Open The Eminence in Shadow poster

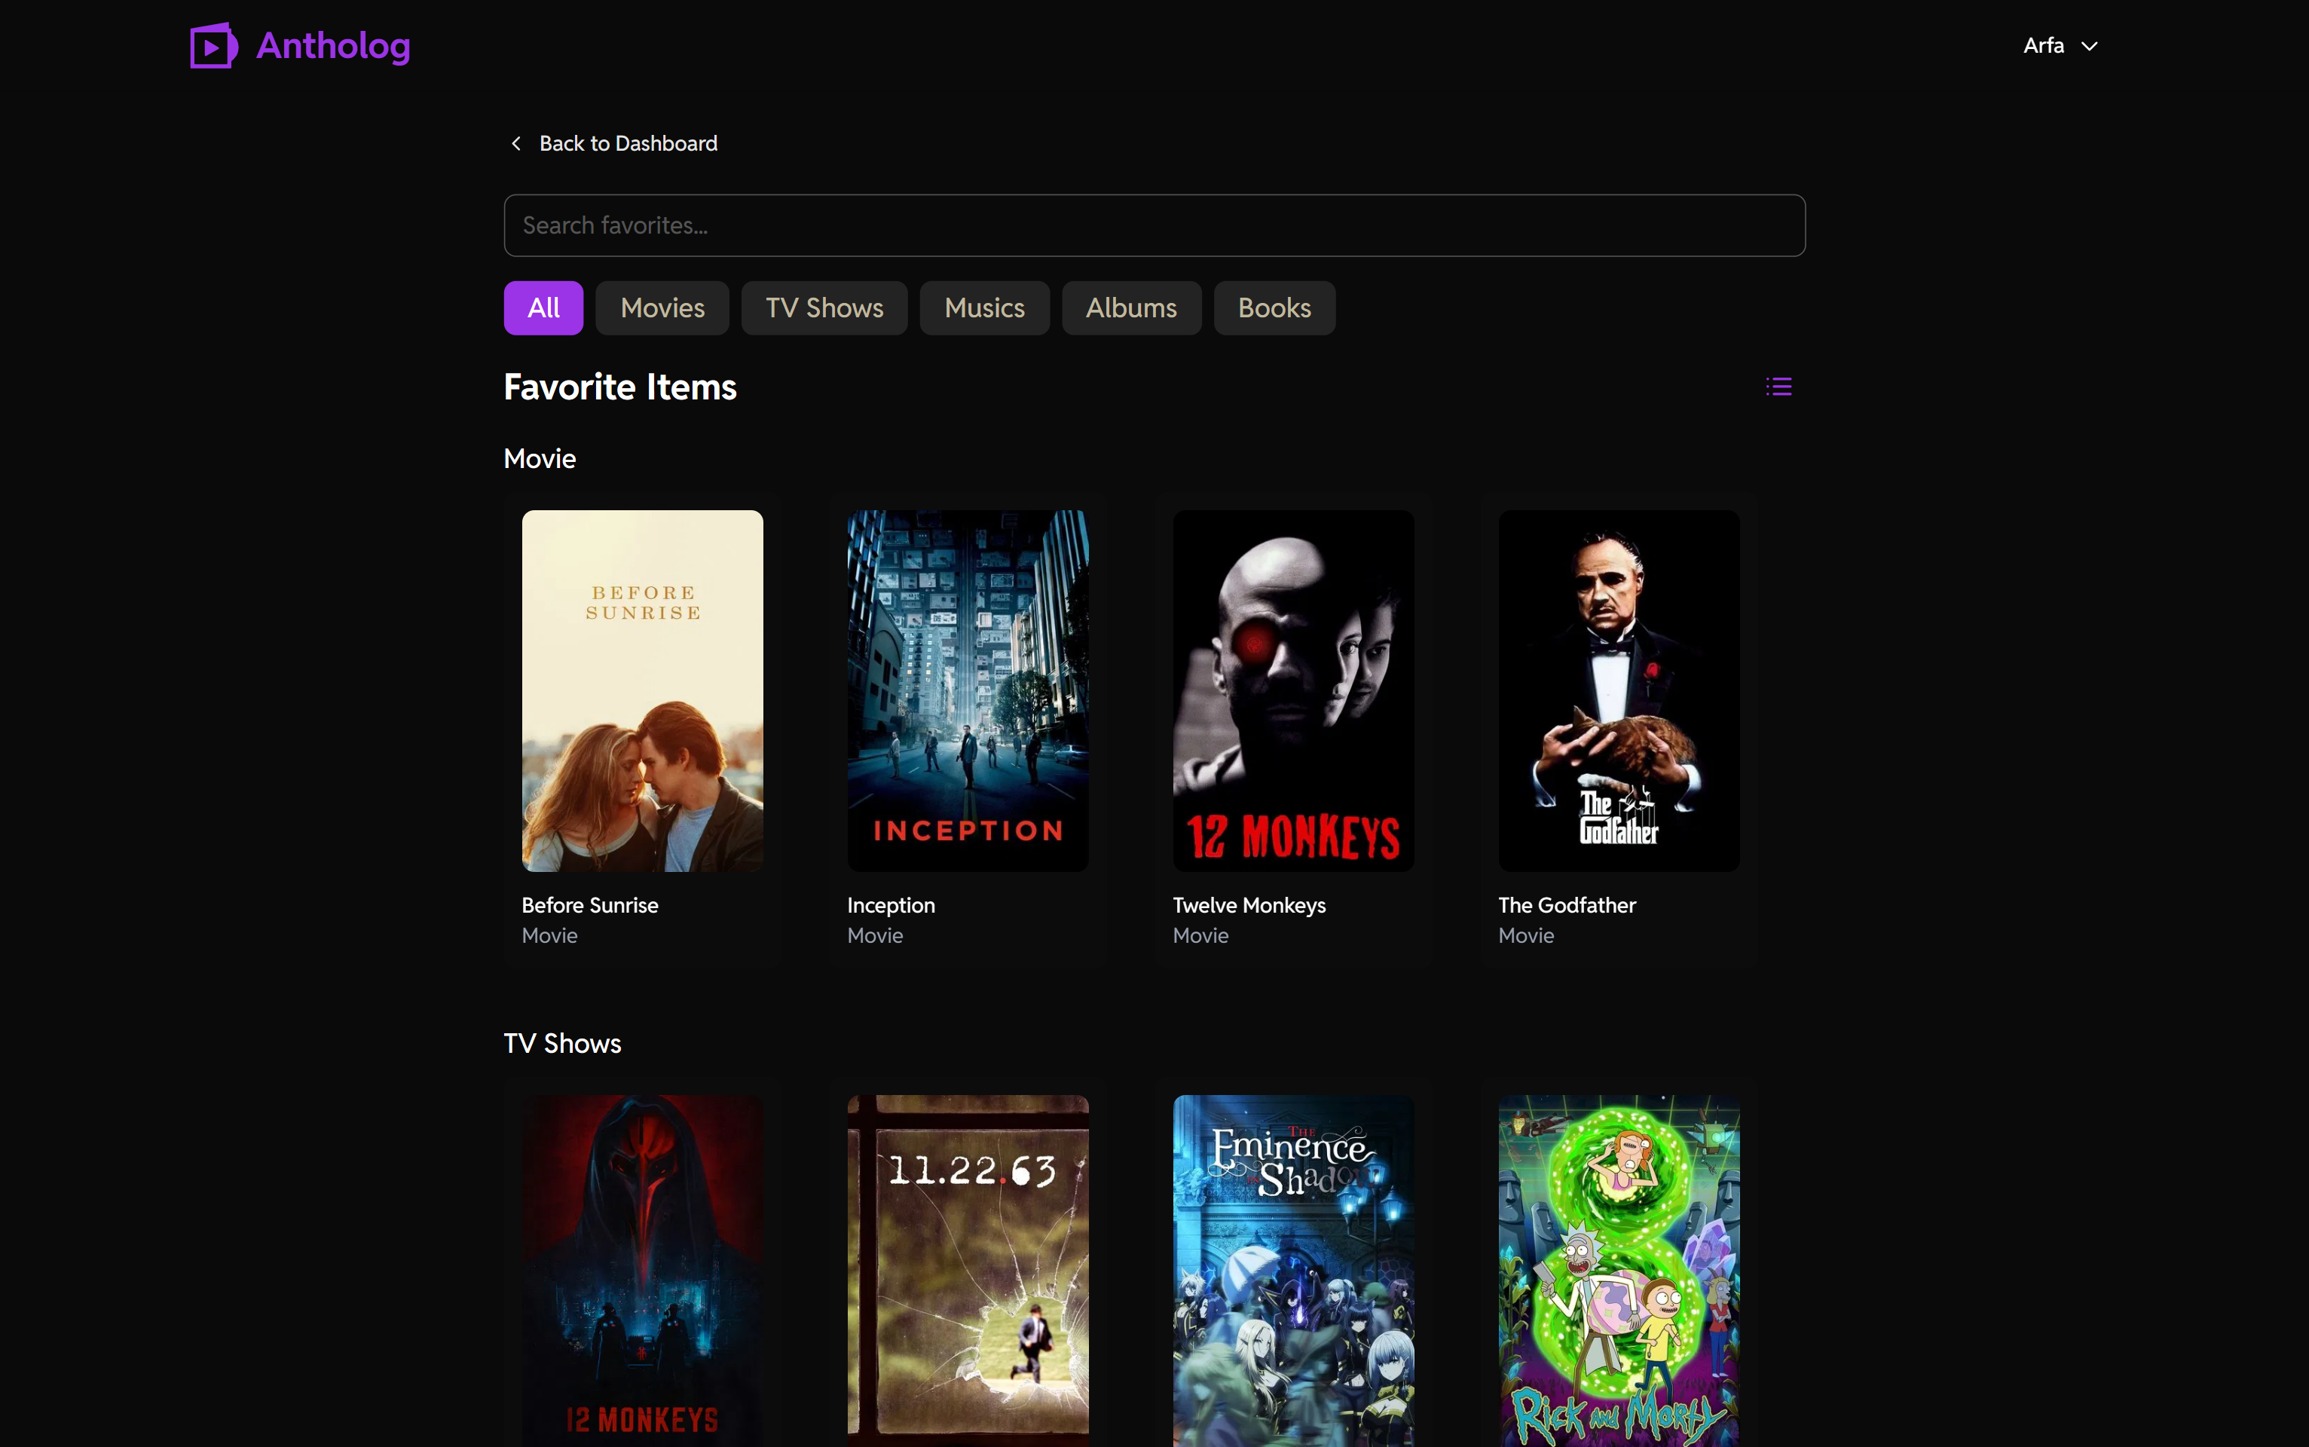[1292, 1271]
